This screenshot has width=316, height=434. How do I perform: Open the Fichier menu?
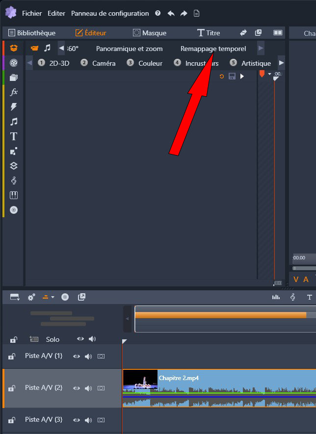click(32, 13)
